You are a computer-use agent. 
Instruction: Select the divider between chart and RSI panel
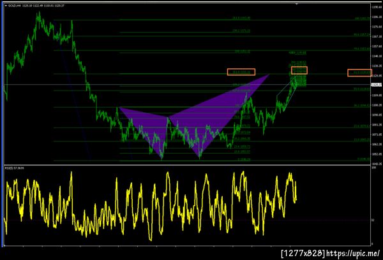coord(187,165)
